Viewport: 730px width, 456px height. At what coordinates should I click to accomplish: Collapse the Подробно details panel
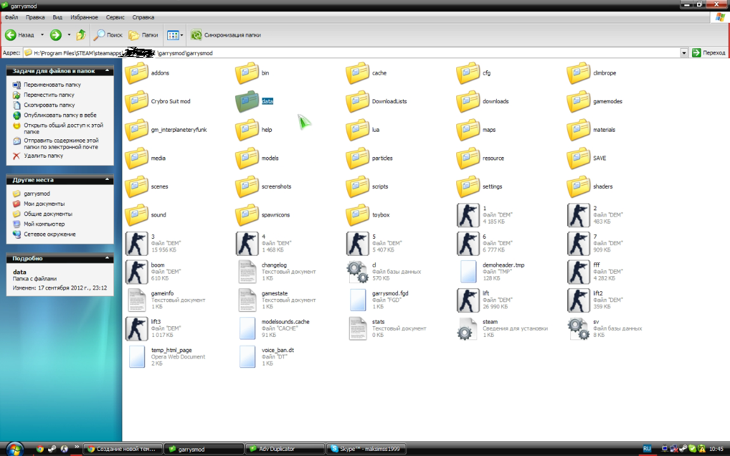pos(107,258)
